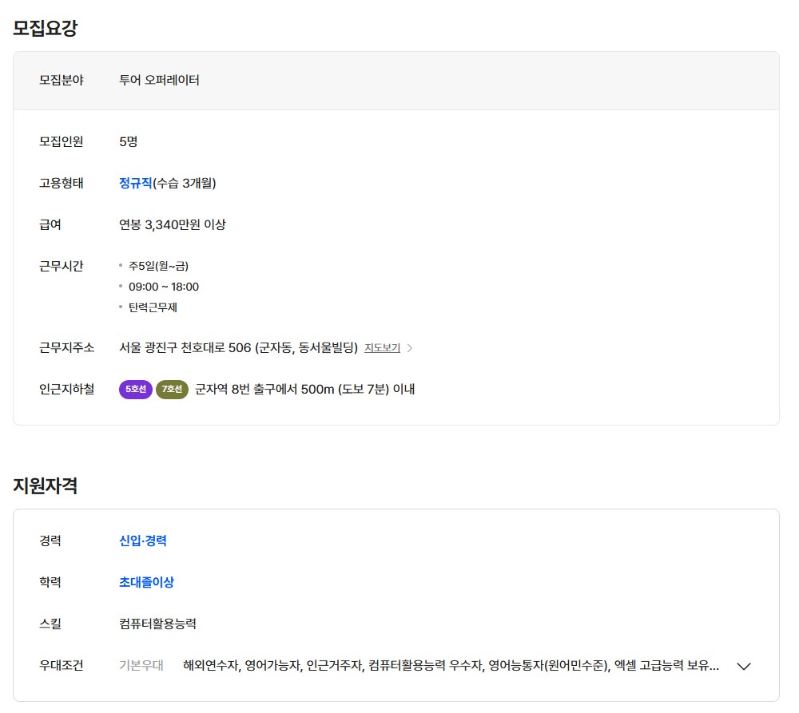
Task: Select the 신입·경력 experience link
Action: [x=143, y=541]
